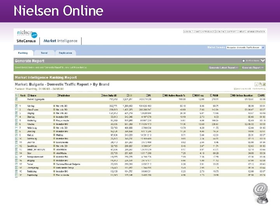Image resolution: width=280 pixels, height=210 pixels.
Task: Click the icon beside the APD header
Action: tap(259, 95)
